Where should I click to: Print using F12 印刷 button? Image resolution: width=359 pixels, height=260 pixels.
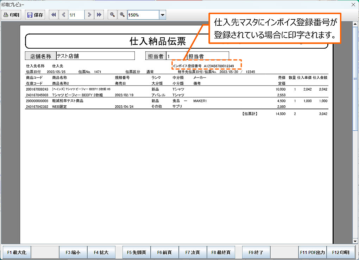click(340, 252)
